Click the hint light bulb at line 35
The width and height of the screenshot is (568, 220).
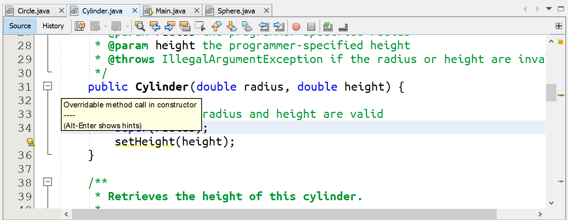tap(31, 142)
